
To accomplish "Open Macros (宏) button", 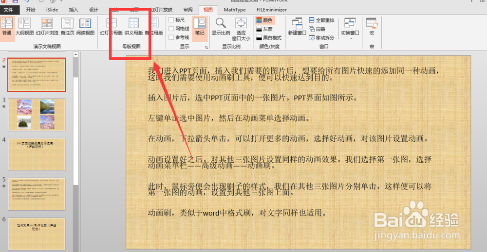I will tap(372, 27).
